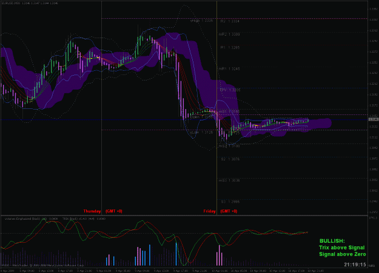
Task: Select the mR1 1.3245 pivot label
Action: coord(229,69)
